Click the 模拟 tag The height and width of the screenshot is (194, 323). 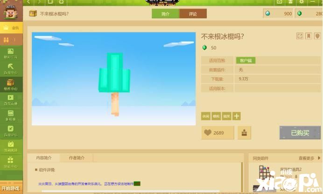click(x=216, y=116)
